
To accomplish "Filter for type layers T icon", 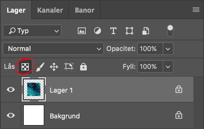I will pos(113,31).
